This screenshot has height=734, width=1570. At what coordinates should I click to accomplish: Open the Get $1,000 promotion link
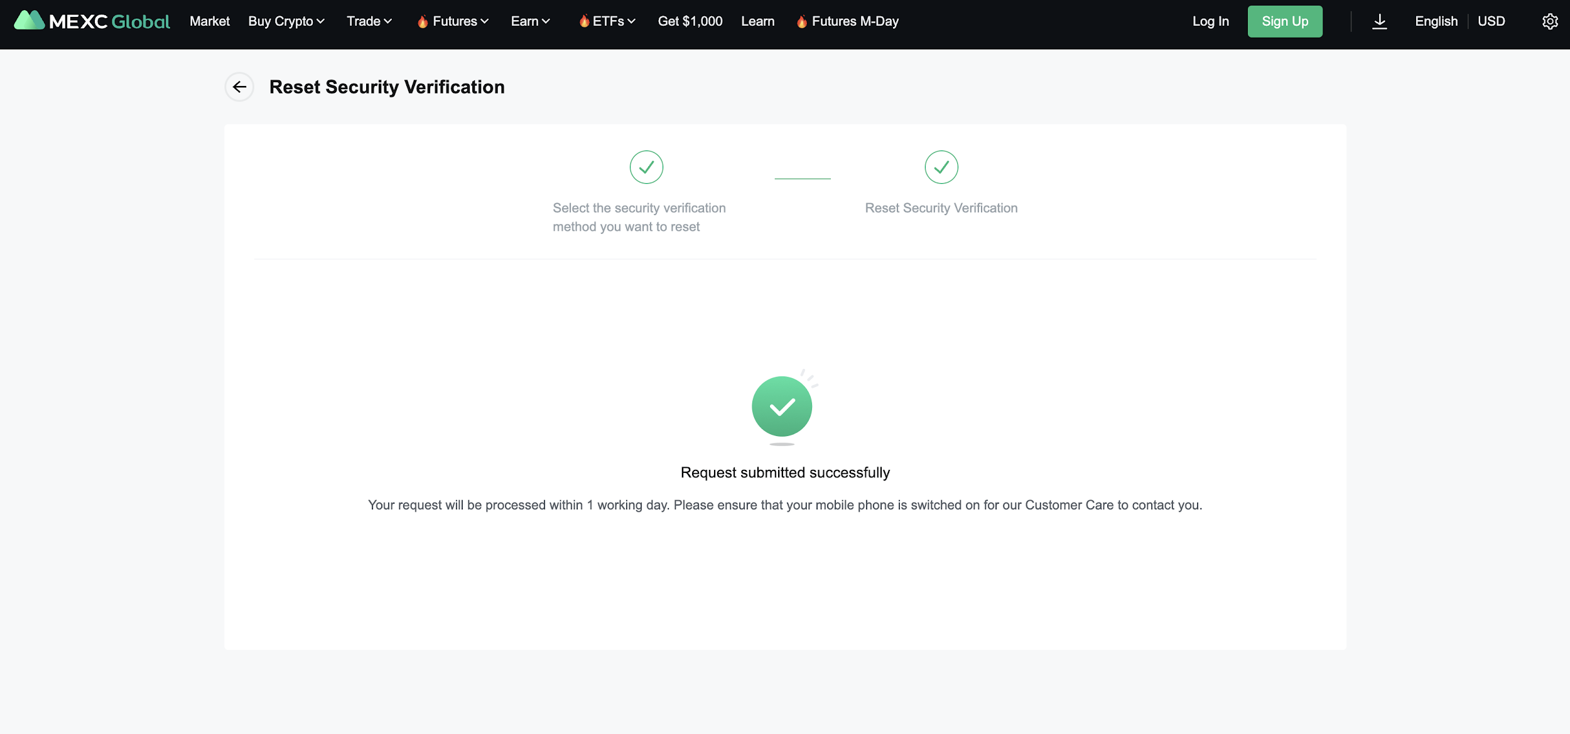(x=690, y=21)
